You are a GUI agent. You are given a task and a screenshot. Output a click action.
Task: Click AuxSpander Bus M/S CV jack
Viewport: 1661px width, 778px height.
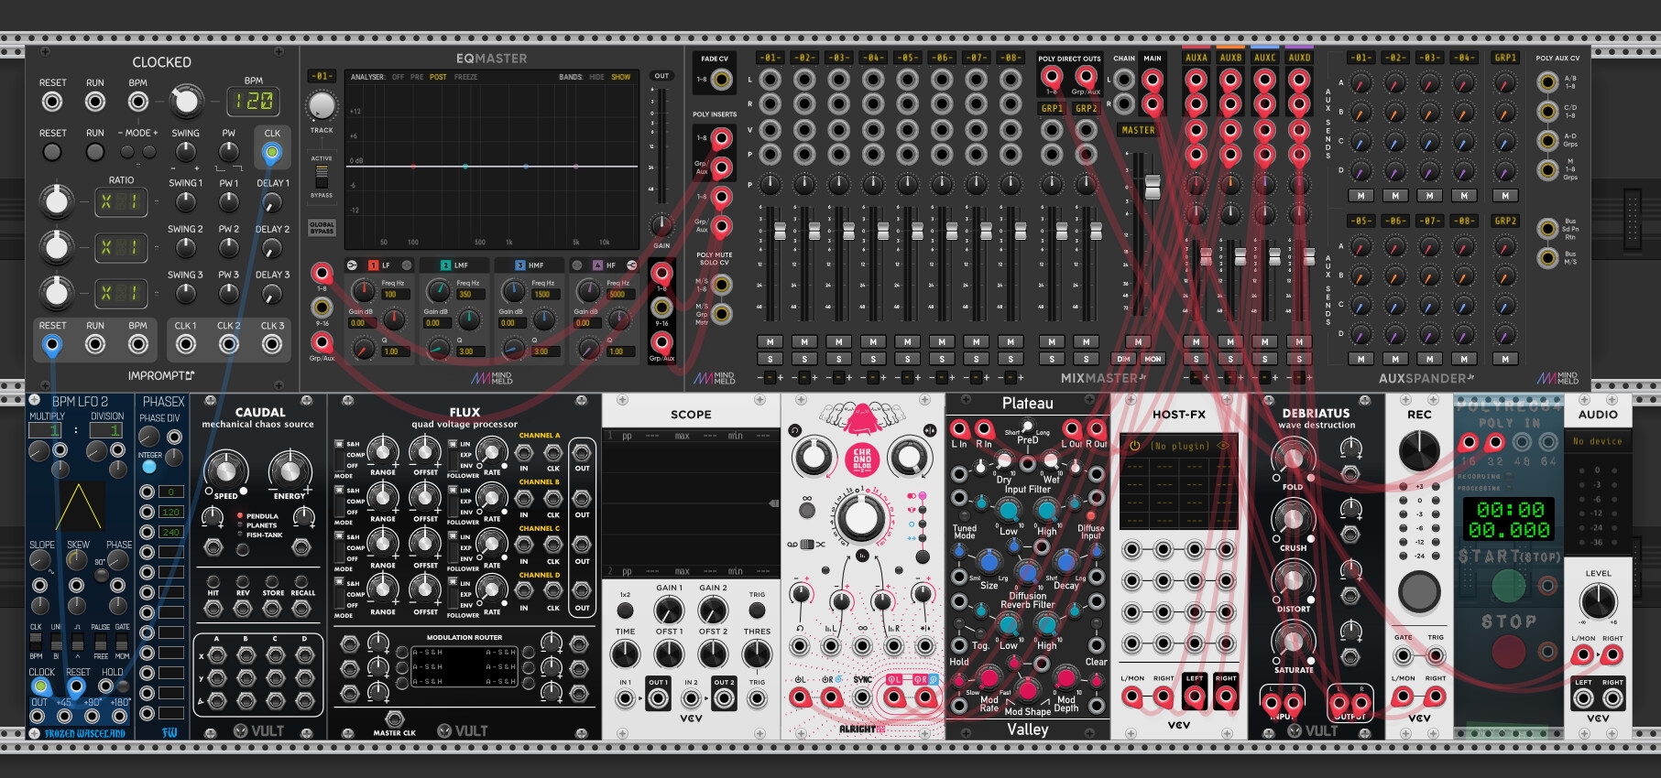(1547, 257)
